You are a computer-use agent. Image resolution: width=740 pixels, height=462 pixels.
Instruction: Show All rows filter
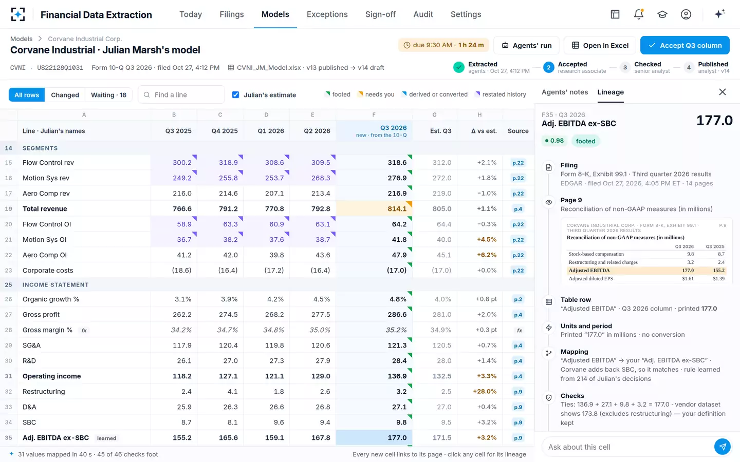point(27,95)
